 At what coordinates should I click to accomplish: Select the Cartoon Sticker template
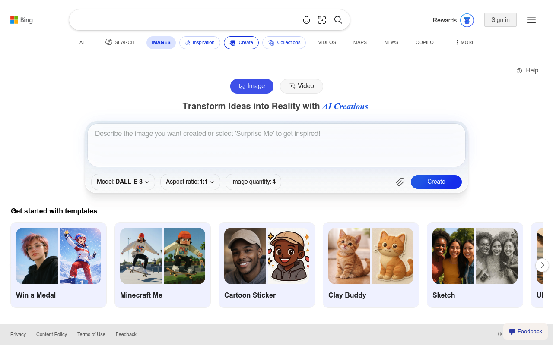[267, 265]
